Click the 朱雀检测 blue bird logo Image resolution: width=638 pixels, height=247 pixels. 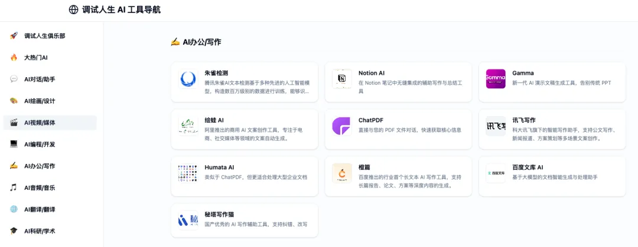click(x=188, y=79)
